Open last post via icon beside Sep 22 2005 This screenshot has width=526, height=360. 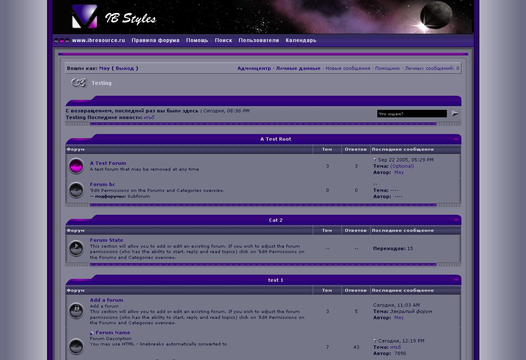click(375, 160)
